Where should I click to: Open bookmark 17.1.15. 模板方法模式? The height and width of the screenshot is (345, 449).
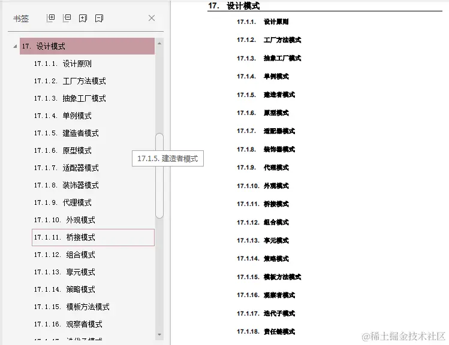[71, 307]
